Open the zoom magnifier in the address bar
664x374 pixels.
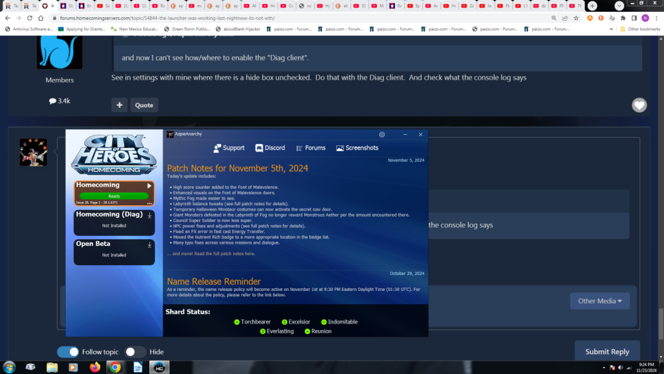tap(554, 18)
